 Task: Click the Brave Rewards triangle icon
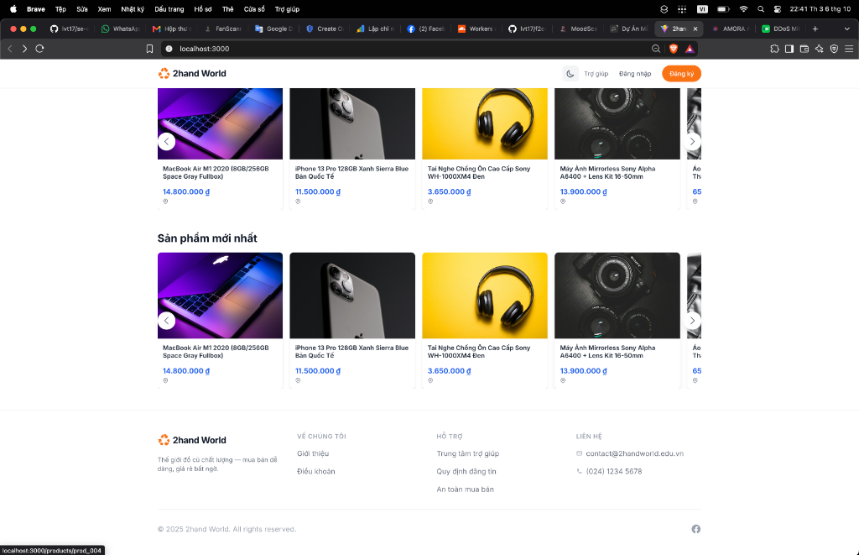click(690, 49)
